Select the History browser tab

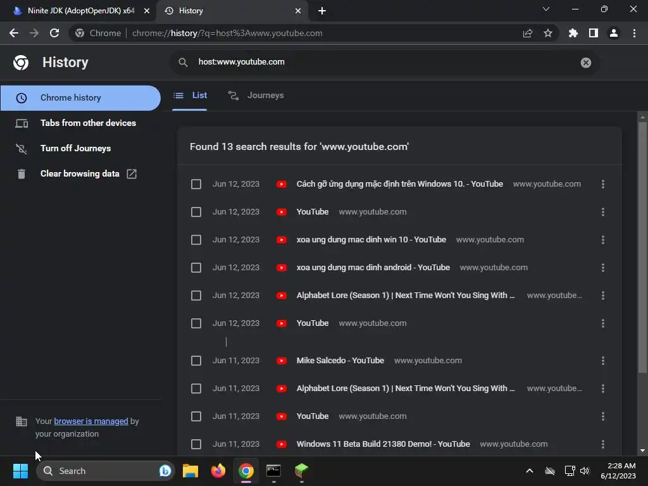tap(233, 11)
